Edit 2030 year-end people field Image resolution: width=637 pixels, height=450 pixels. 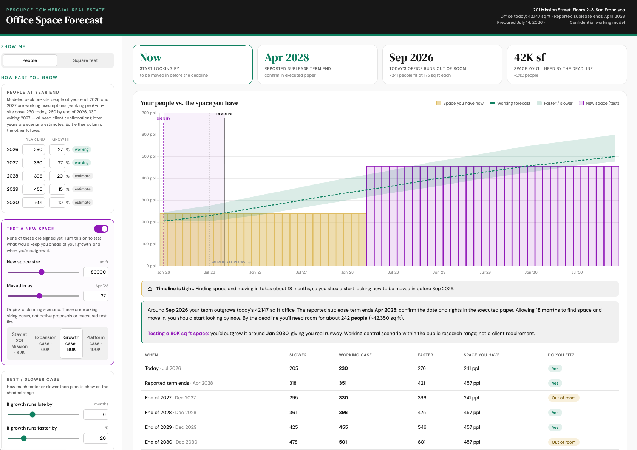[34, 203]
